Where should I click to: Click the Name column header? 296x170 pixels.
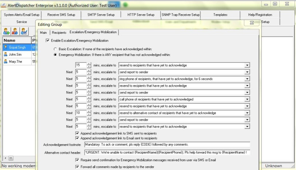[x=17, y=40]
